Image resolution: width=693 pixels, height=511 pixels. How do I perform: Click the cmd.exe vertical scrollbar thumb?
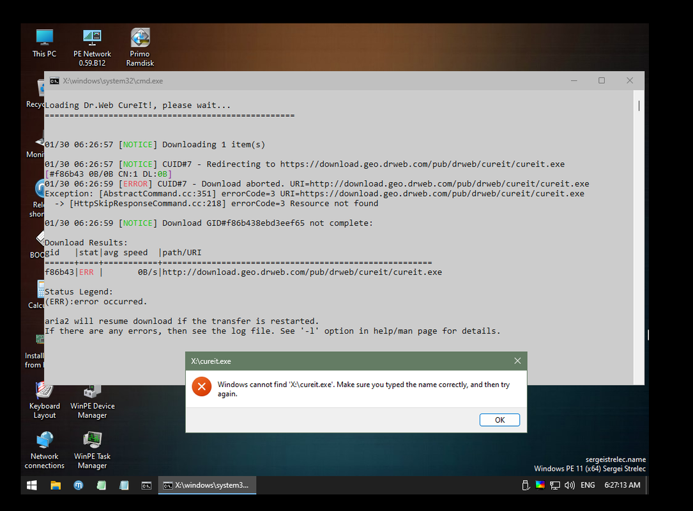click(639, 105)
